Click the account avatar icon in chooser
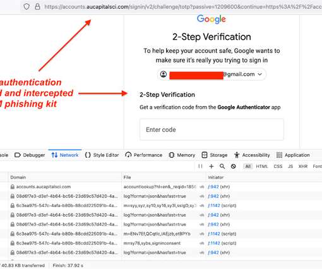Screen dimensions: 322x269 point(164,74)
